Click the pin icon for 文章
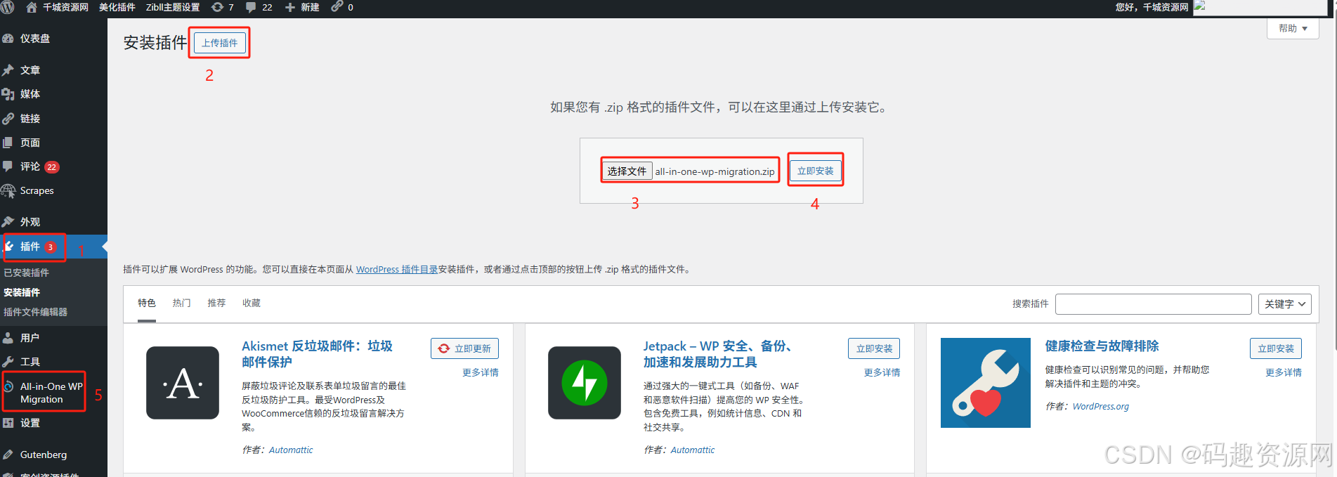The width and height of the screenshot is (1337, 477). (8, 70)
